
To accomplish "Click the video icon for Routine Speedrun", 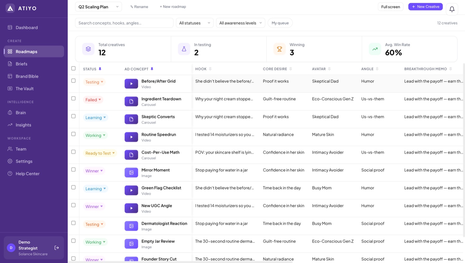I will (131, 137).
